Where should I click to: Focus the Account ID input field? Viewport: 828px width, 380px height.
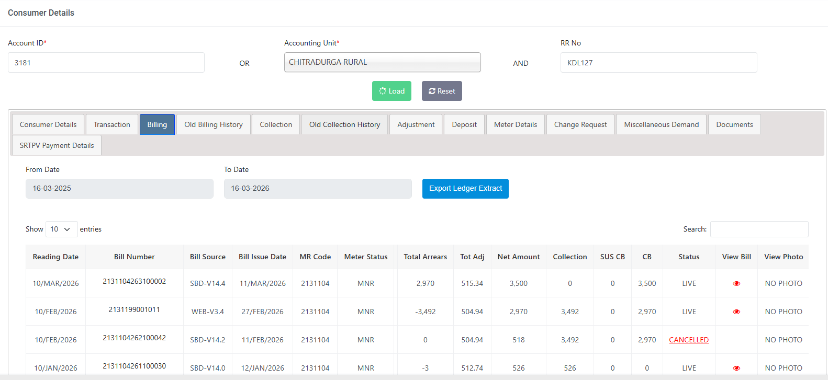click(106, 63)
